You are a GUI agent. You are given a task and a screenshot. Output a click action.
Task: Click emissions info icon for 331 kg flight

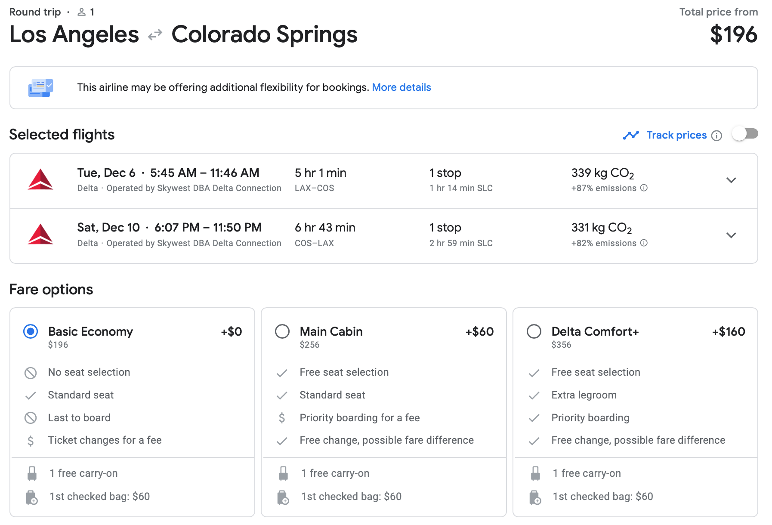(644, 243)
